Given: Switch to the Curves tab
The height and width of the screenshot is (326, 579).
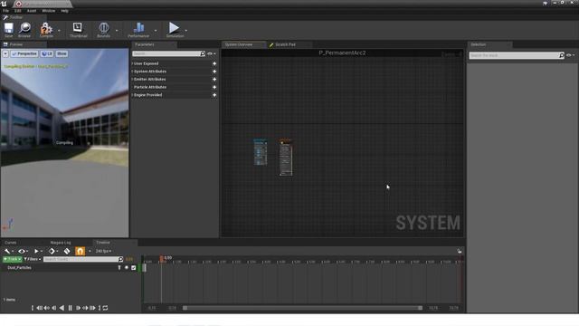Looking at the screenshot, I should pyautogui.click(x=10, y=243).
